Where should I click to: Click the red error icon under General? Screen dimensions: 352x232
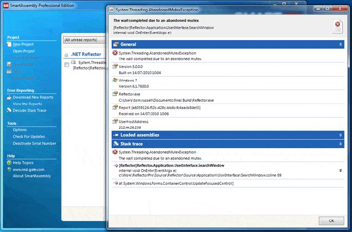[115, 53]
